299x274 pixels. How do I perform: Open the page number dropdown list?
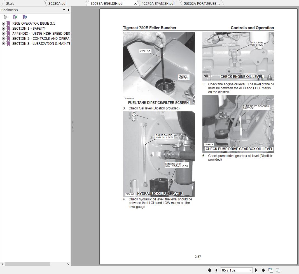click(x=251, y=270)
